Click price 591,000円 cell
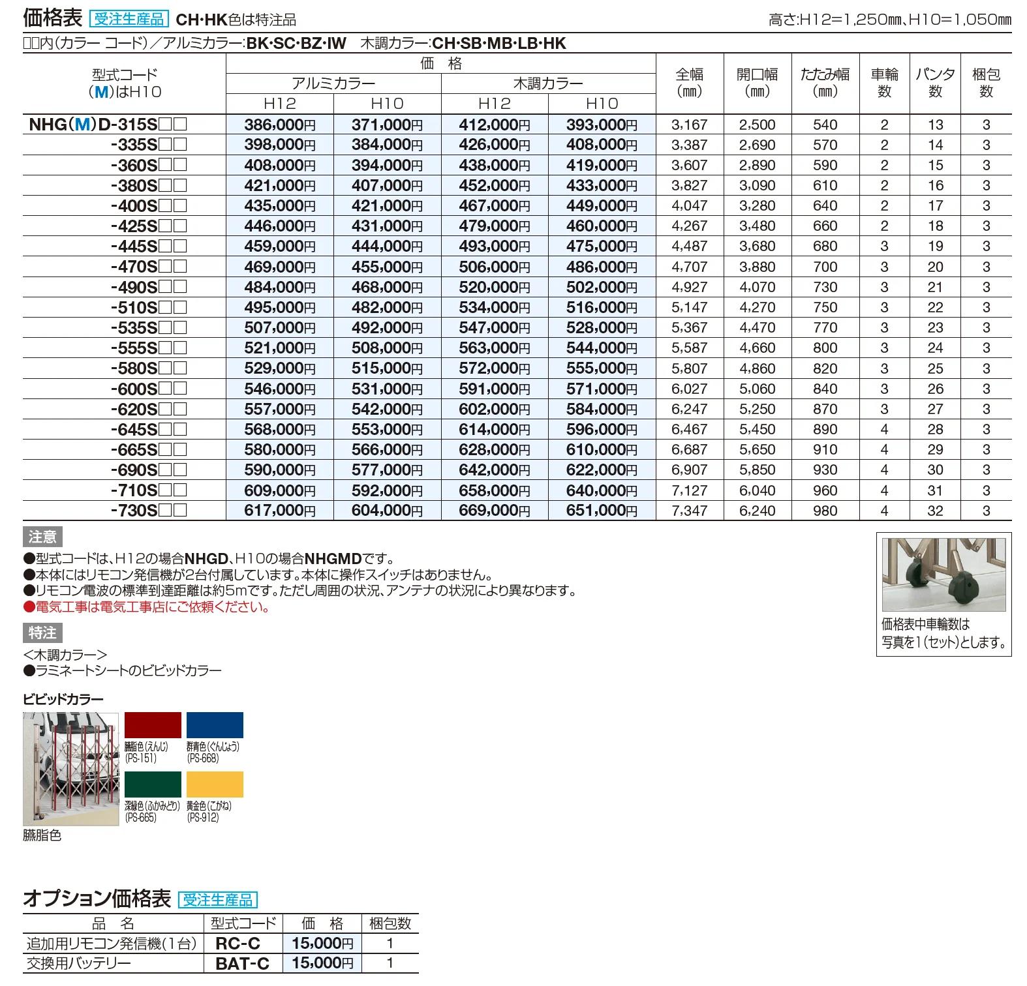 click(495, 389)
